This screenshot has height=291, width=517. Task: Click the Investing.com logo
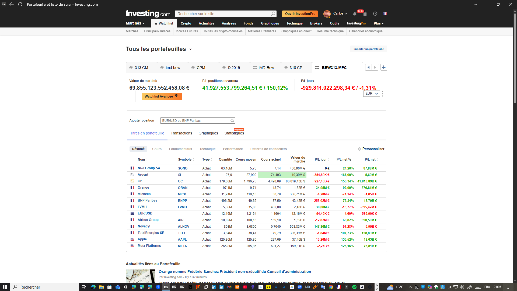point(148,13)
